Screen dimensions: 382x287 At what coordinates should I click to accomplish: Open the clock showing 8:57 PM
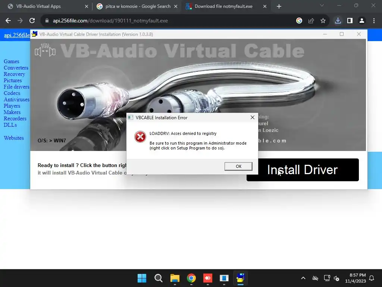point(356,278)
